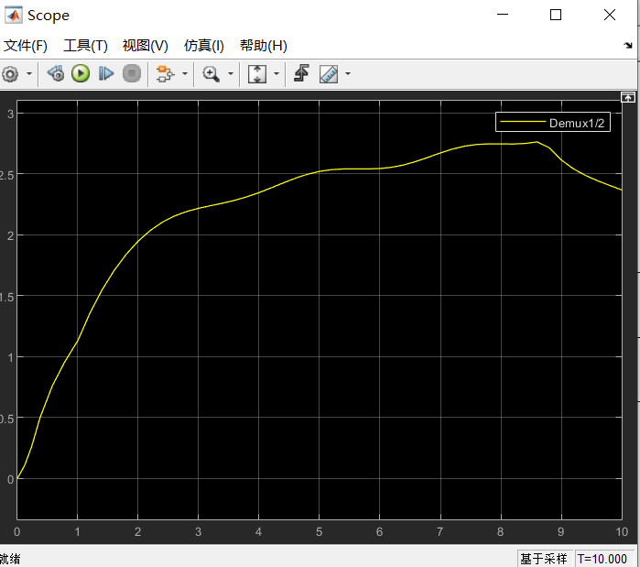Viewport: 640px width, 567px height.
Task: Open the configuration properties gear icon
Action: point(10,74)
